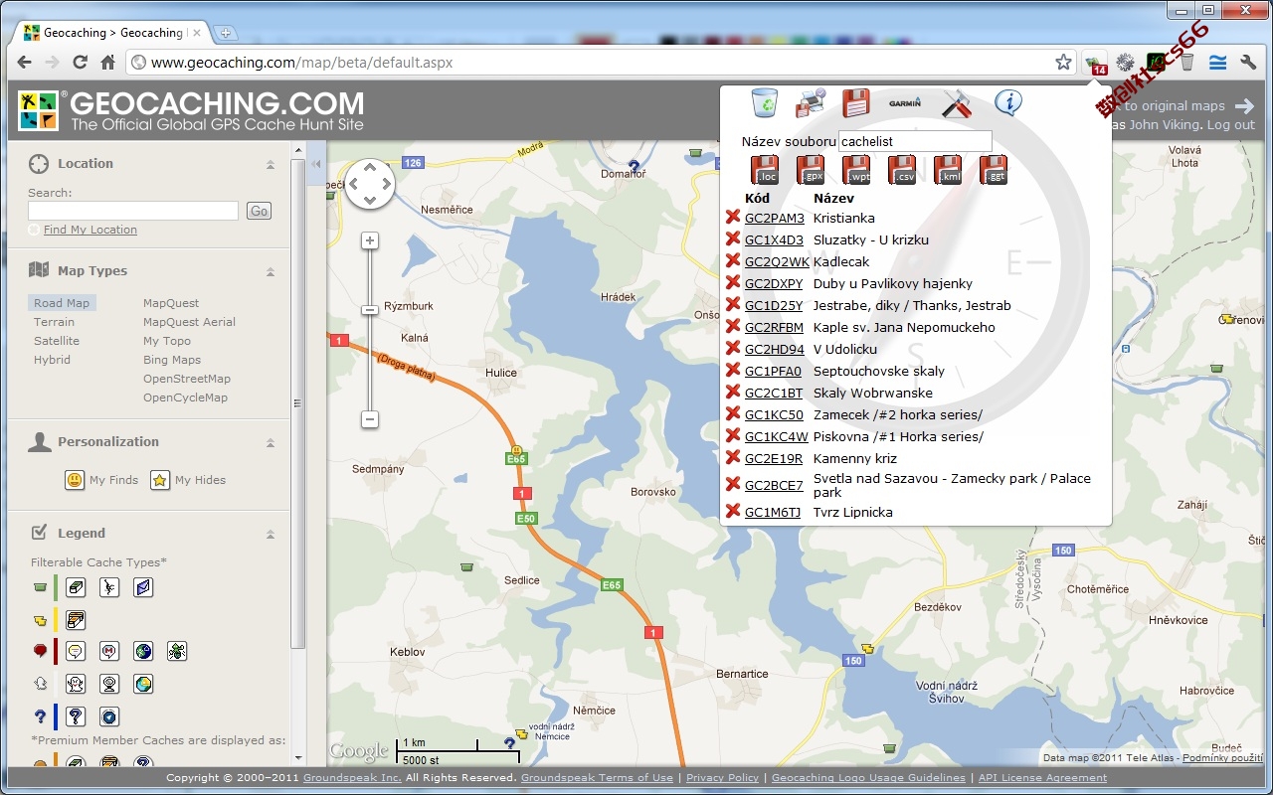This screenshot has height=795, width=1273.
Task: Open Chrome wrench menu
Action: pyautogui.click(x=1248, y=63)
